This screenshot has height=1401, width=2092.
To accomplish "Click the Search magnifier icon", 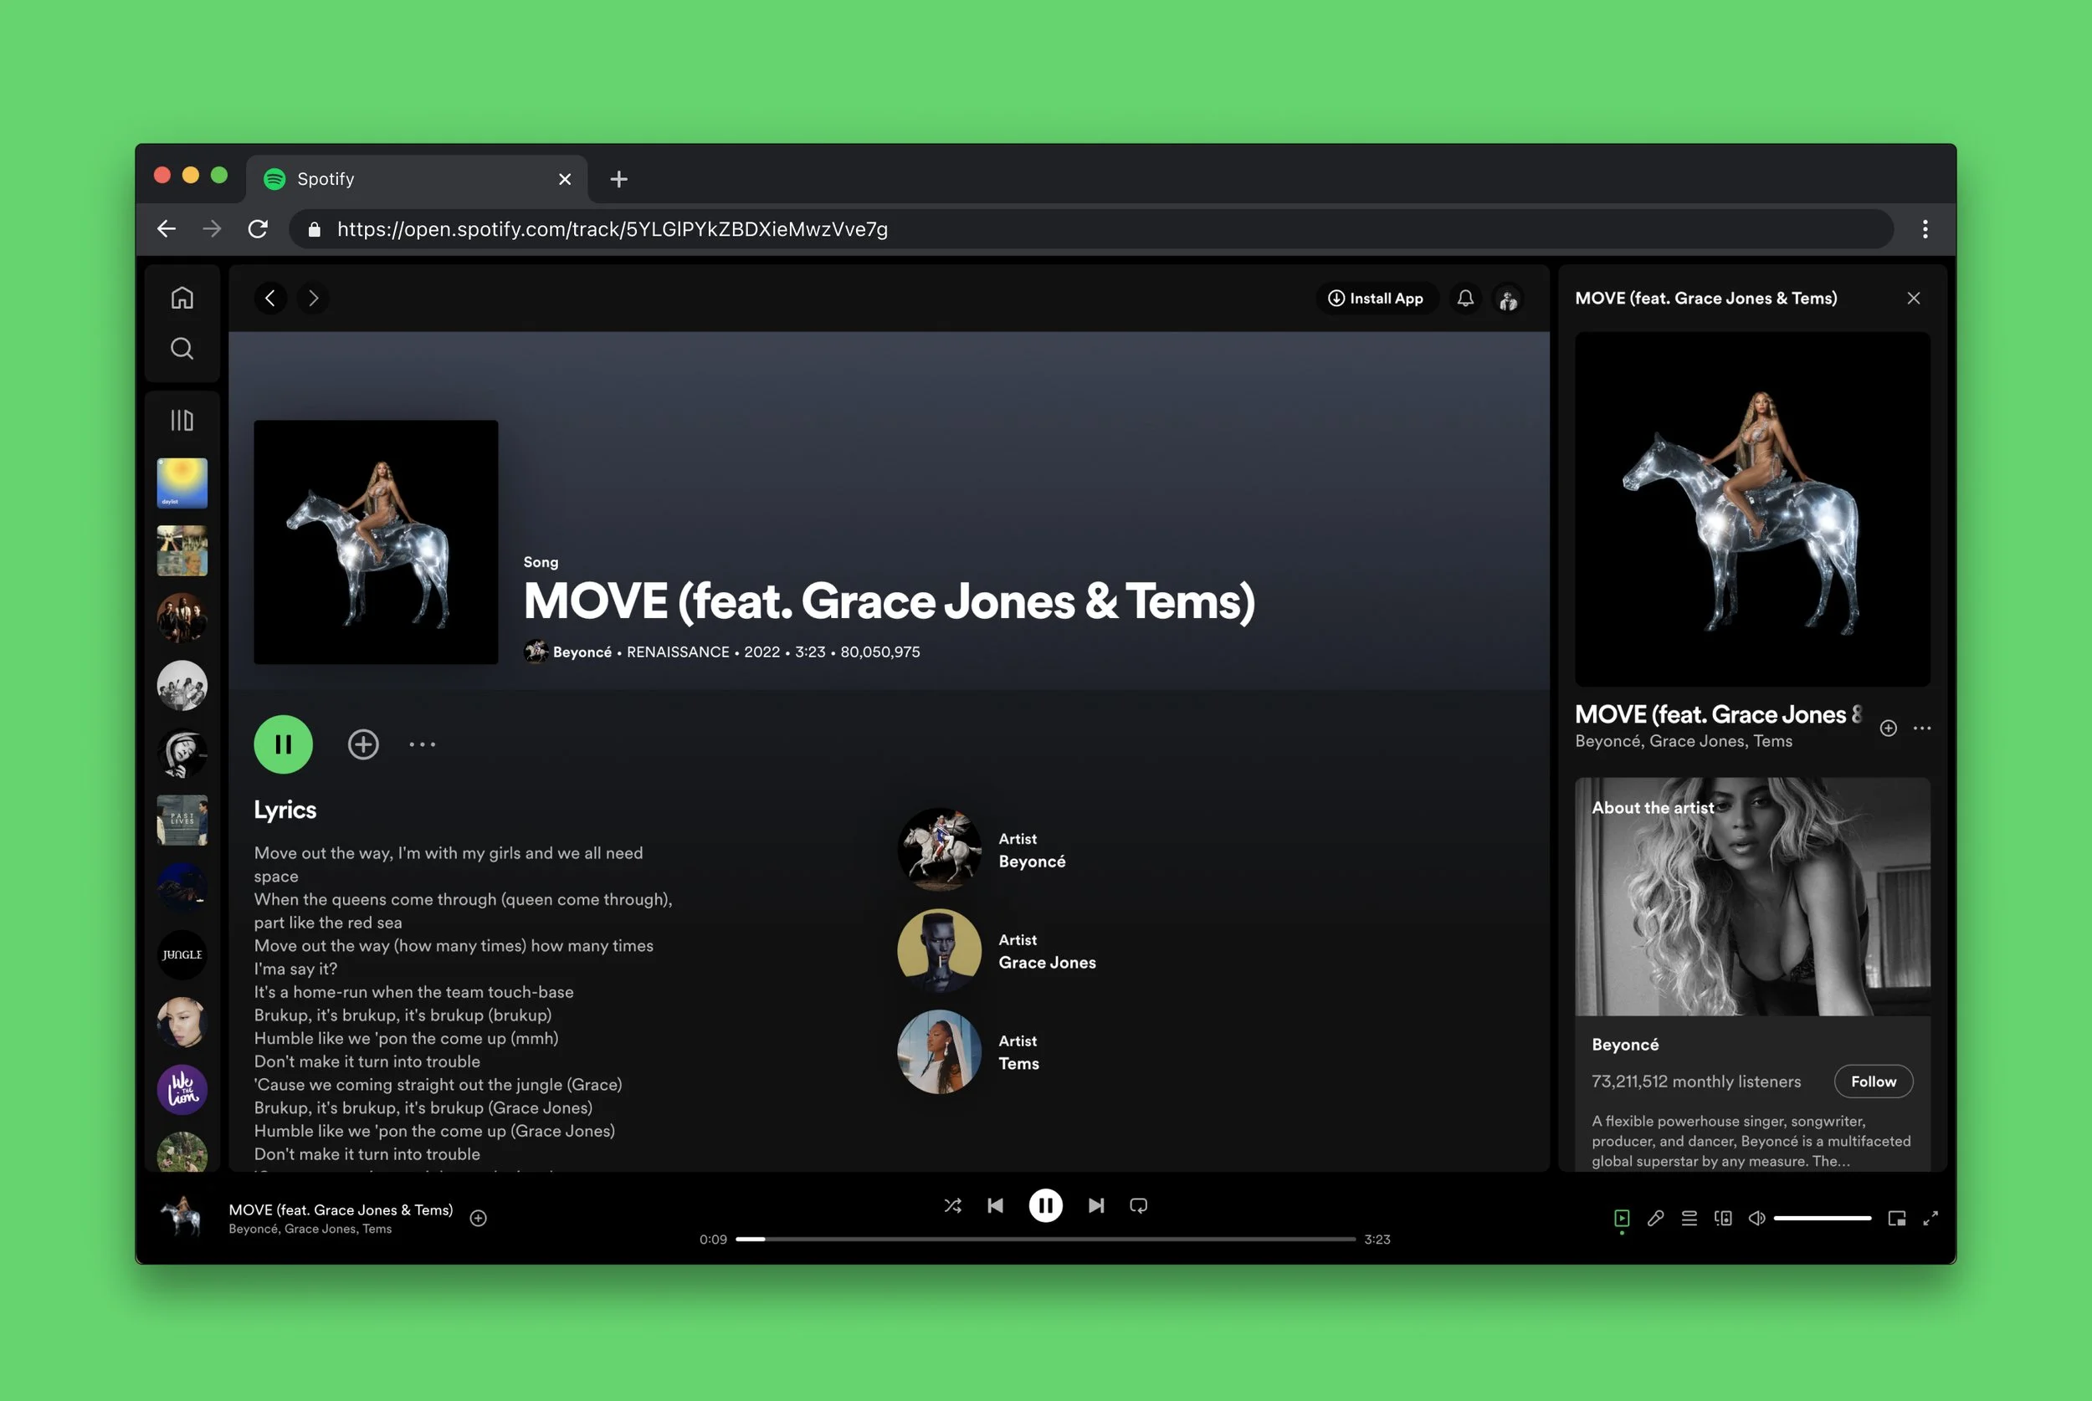I will point(182,349).
